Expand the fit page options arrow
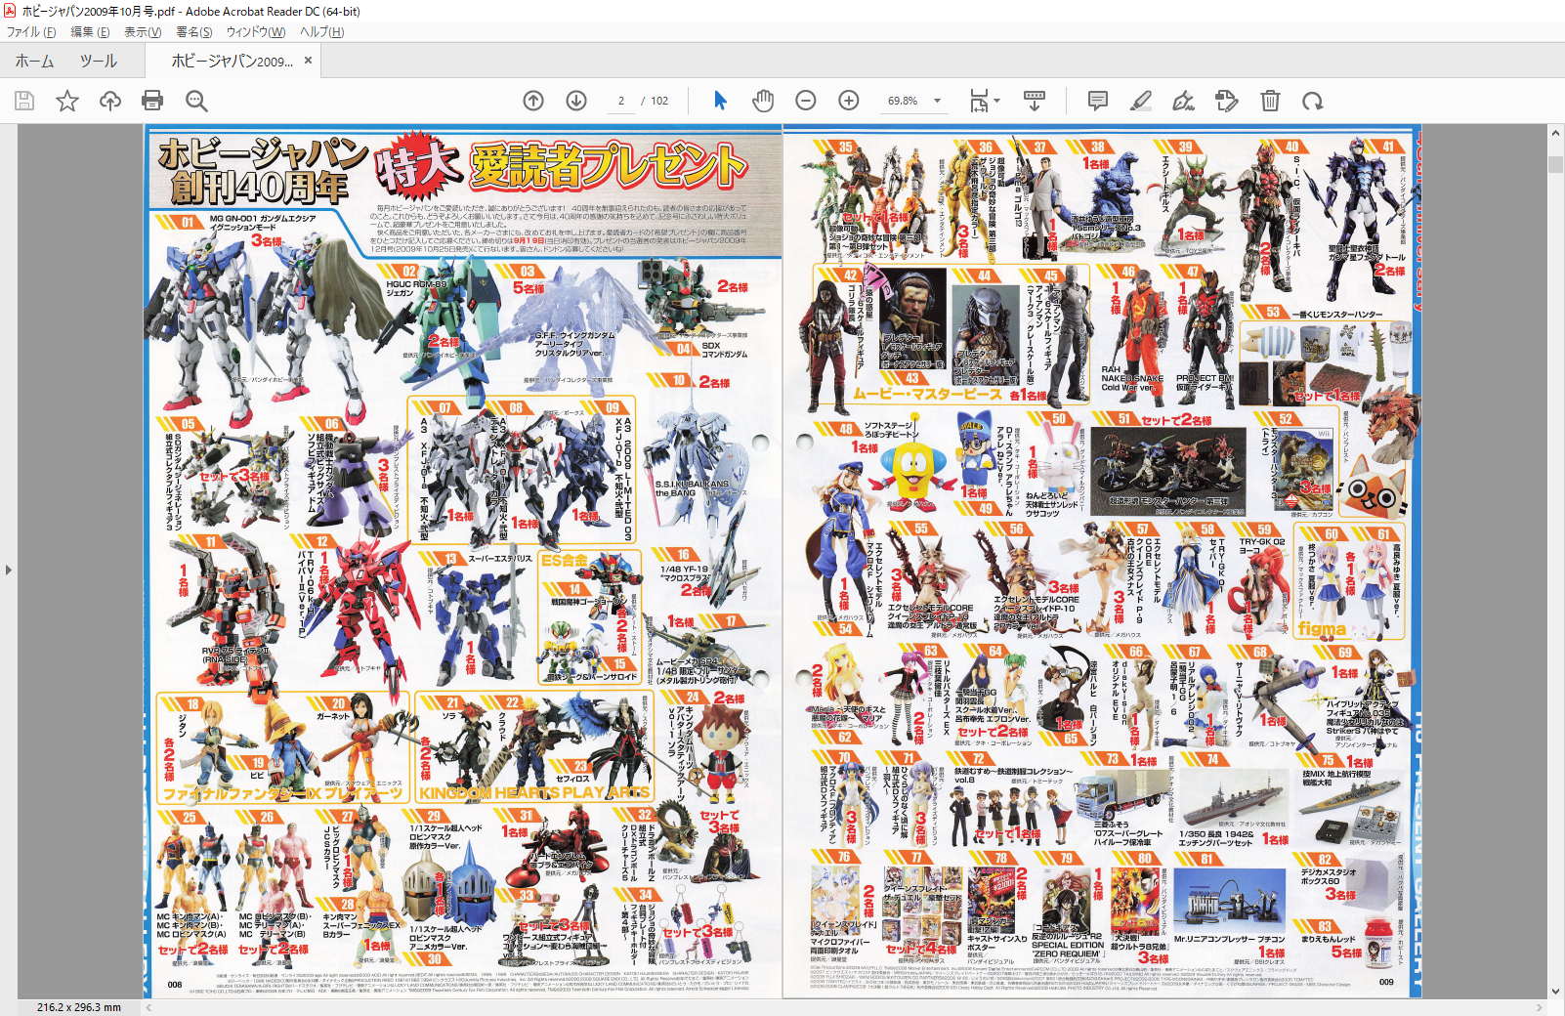1565x1016 pixels. click(x=996, y=101)
